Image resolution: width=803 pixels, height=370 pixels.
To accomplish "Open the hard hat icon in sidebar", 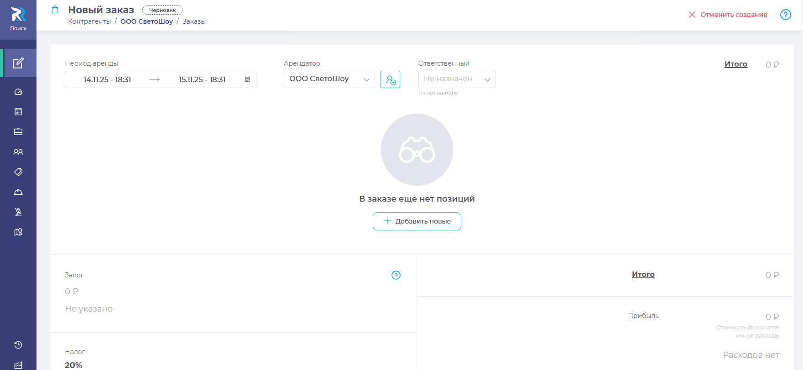I will [18, 192].
